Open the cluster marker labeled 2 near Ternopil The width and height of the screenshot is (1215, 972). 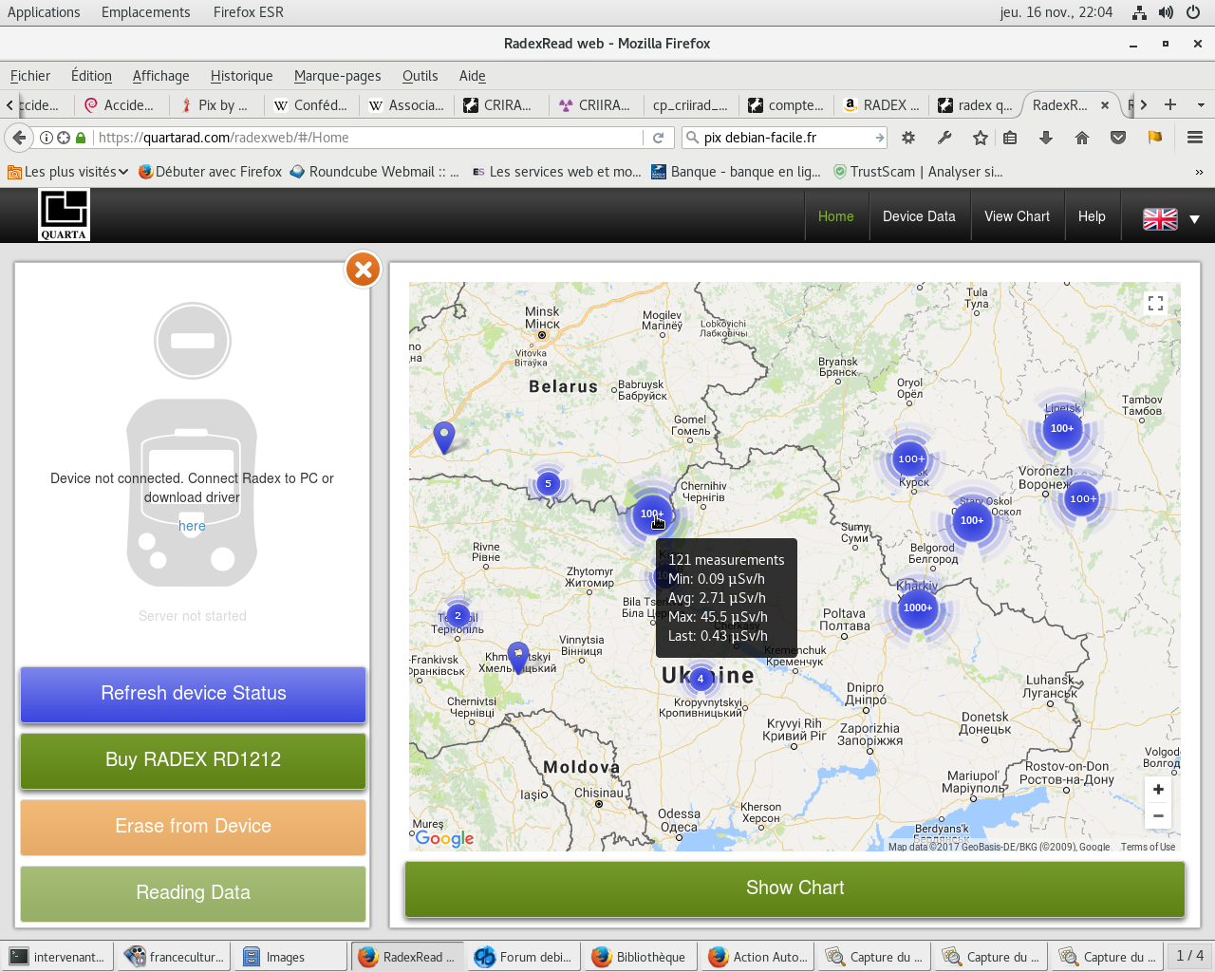[x=458, y=615]
